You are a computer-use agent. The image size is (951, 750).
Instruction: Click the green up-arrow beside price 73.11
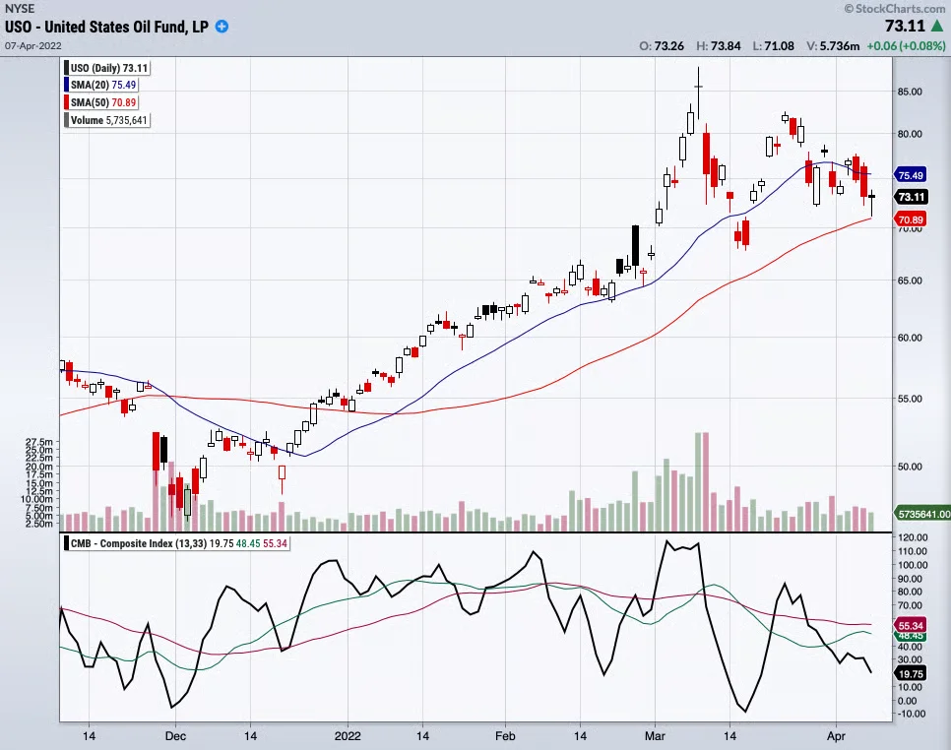(937, 26)
